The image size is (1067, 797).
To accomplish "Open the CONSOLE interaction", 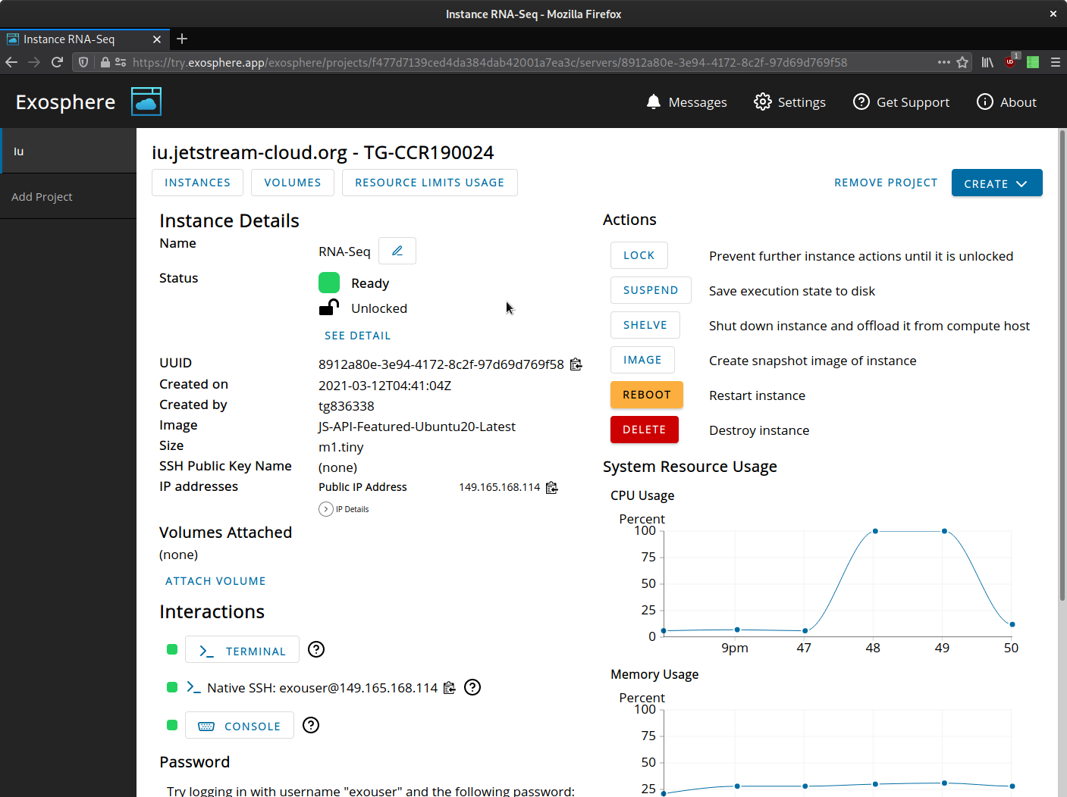I will coord(240,726).
